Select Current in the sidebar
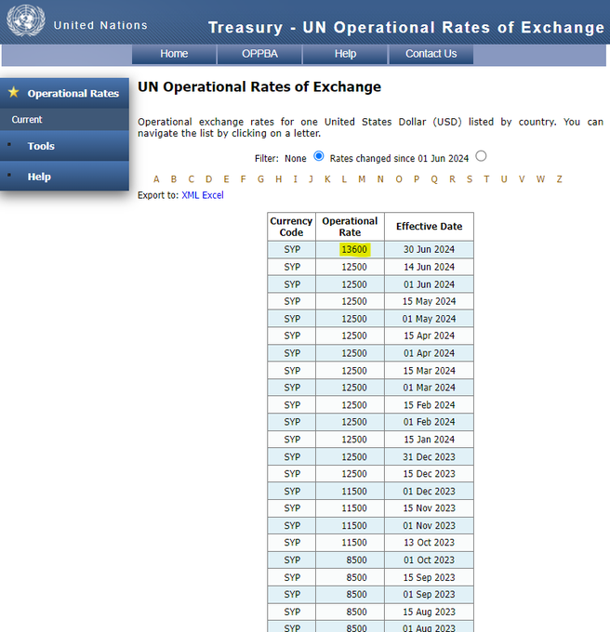The height and width of the screenshot is (632, 610). (x=64, y=119)
